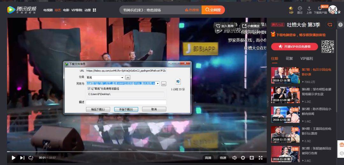Click the orange 全网搜 search button
Image resolution: width=344 pixels, height=165 pixels.
point(213,10)
